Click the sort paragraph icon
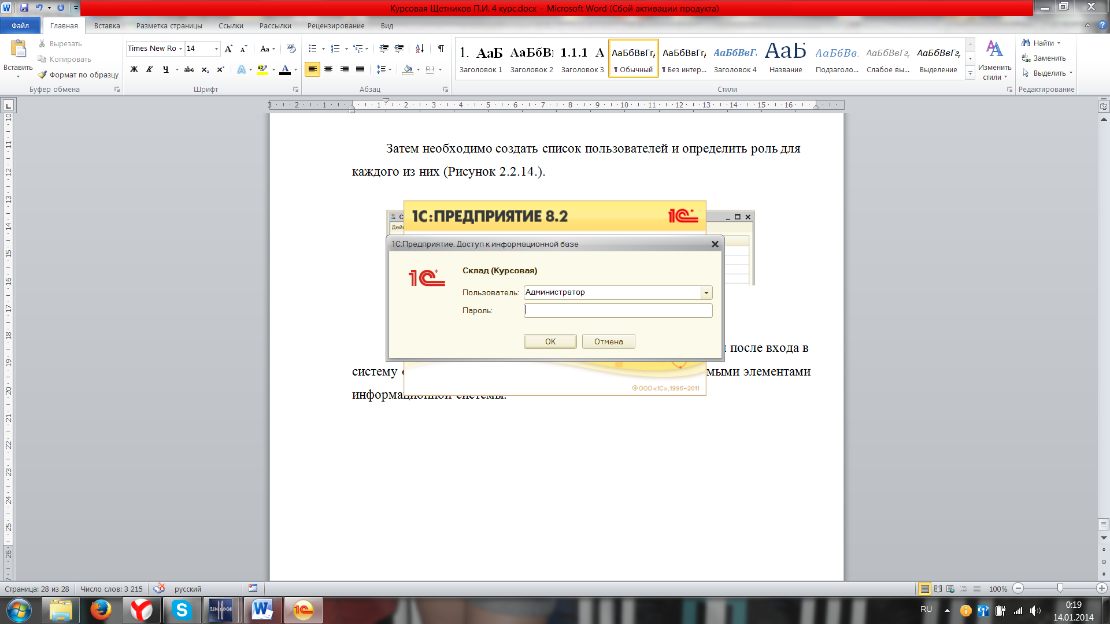The image size is (1110, 624). [420, 49]
